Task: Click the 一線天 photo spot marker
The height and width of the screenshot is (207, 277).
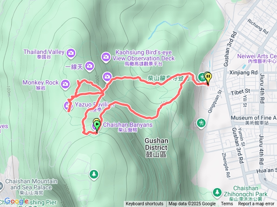Action: (90, 66)
